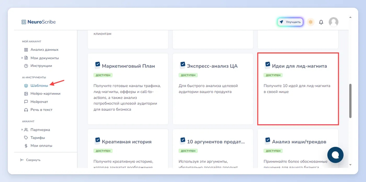View Мои оплаты page
Image resolution: width=366 pixels, height=182 pixels.
pos(41,146)
